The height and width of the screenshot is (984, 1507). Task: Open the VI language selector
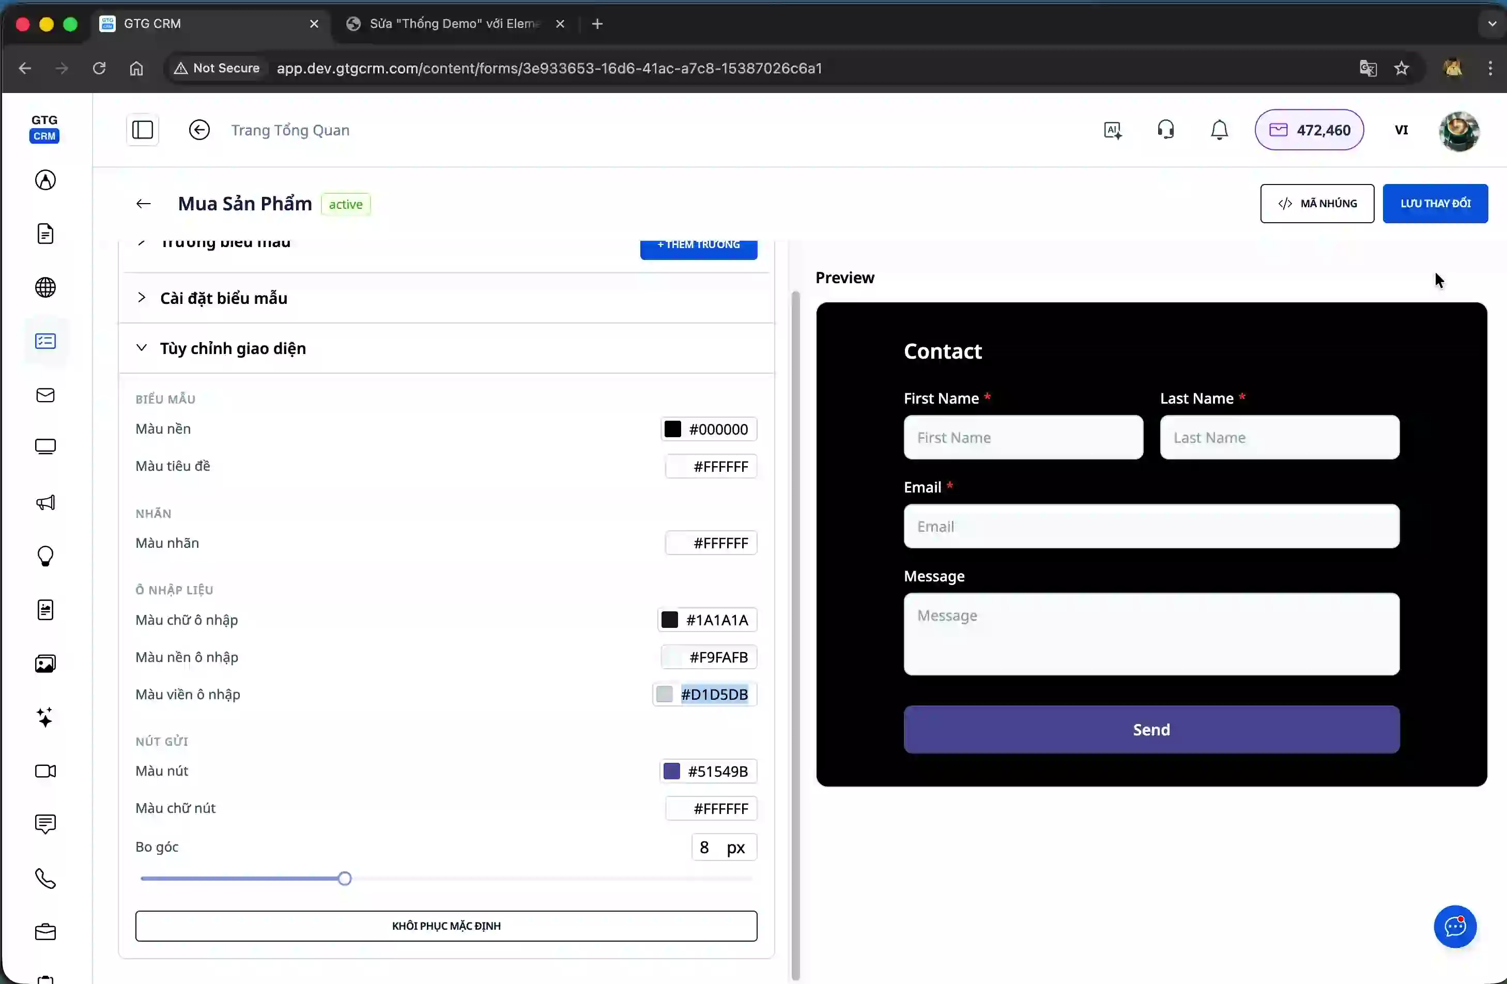coord(1401,130)
